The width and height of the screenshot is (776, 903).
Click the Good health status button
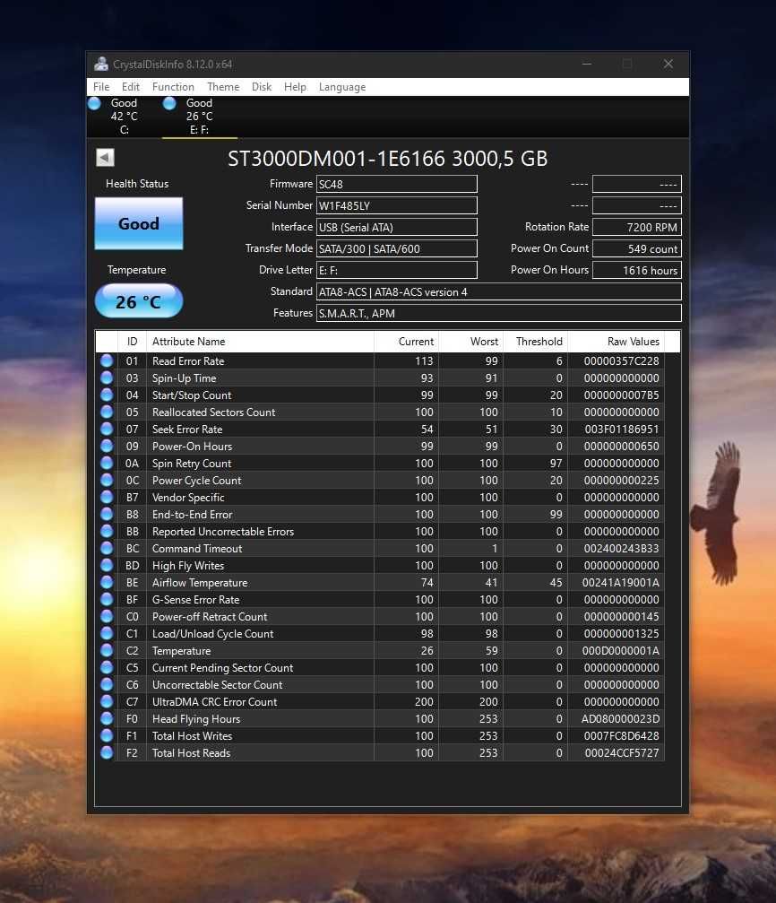139,223
